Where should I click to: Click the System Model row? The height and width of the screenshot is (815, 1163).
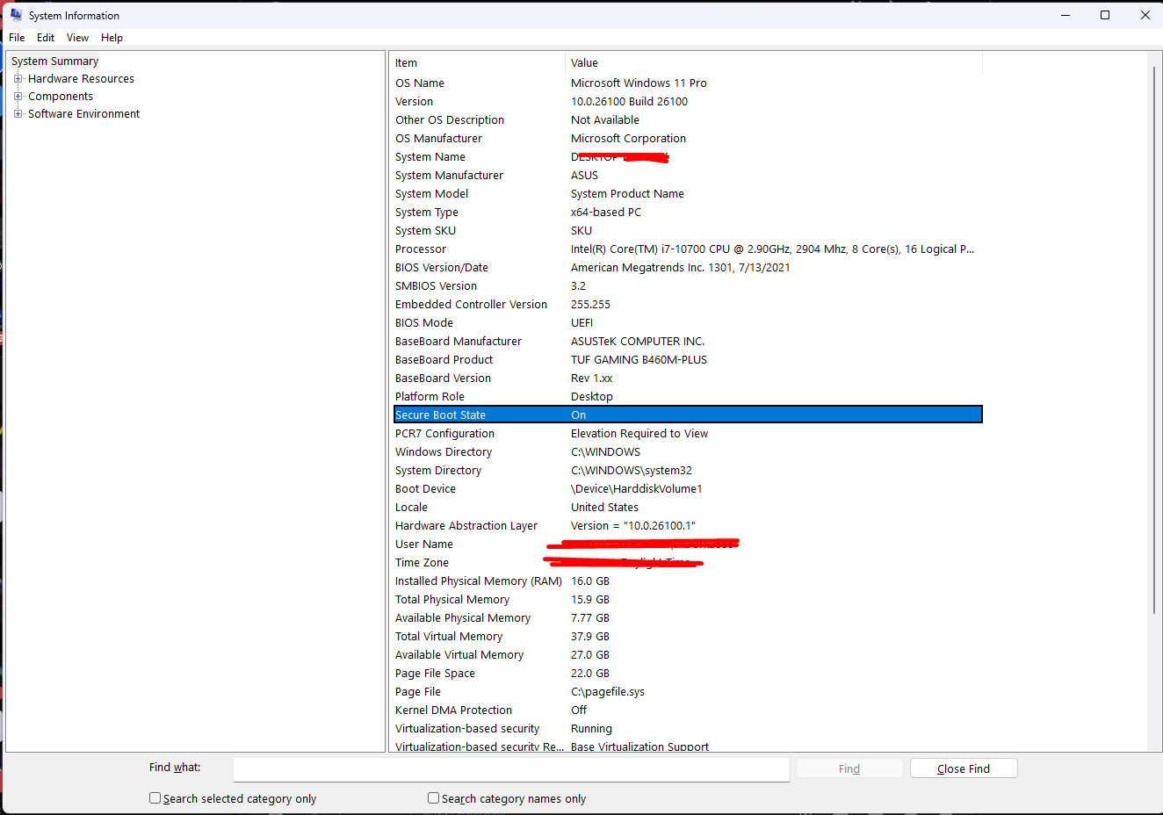pyautogui.click(x=688, y=193)
